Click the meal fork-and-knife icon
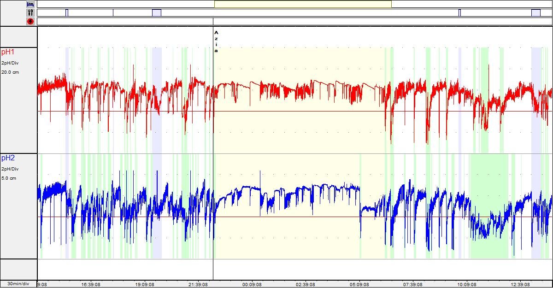Image resolution: width=553 pixels, height=288 pixels. 30,12
